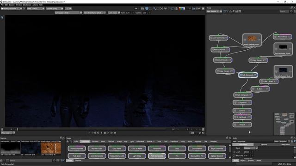The image size is (296, 166).
Task: Click the Gain value field
Action: (128, 13)
